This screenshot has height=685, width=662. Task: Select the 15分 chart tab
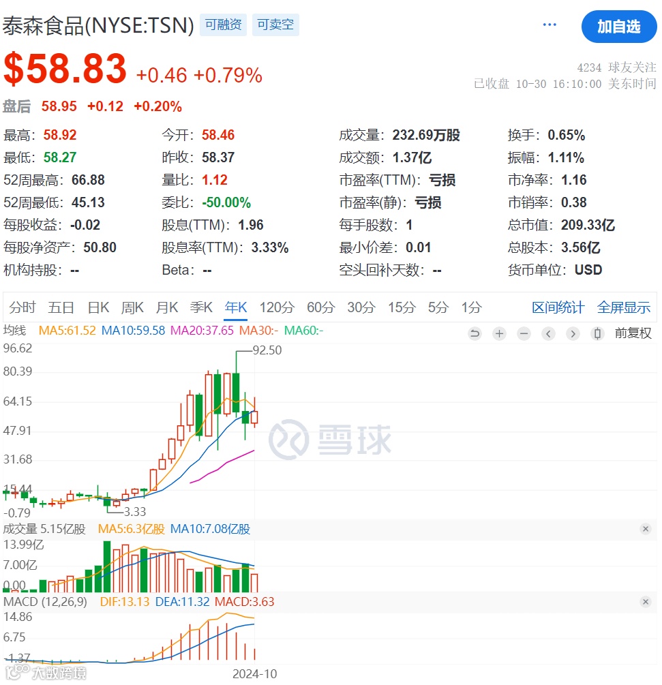(x=402, y=307)
